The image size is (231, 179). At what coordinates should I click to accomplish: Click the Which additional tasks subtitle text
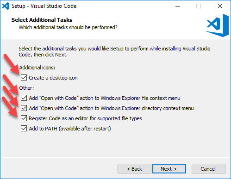(x=68, y=27)
